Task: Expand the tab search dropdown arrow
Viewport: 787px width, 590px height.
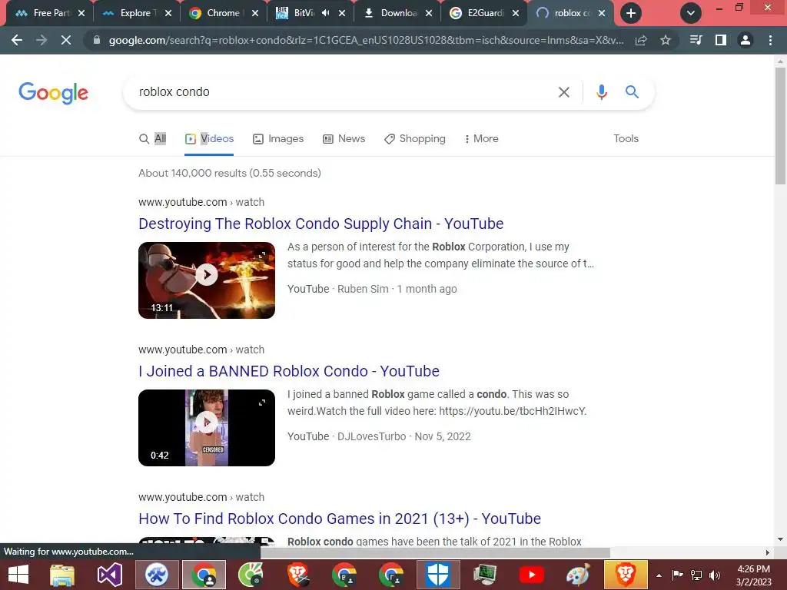Action: (x=691, y=13)
